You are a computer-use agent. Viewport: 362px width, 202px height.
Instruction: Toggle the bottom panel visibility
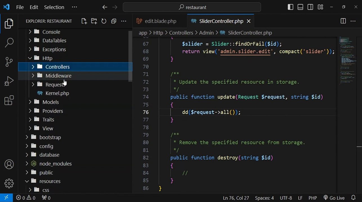(x=300, y=7)
